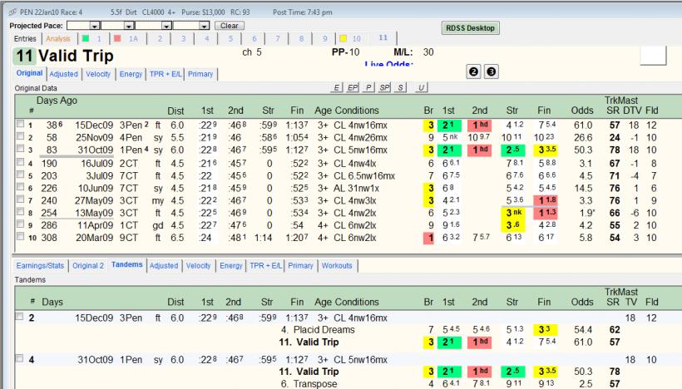
Task: Tick checkbox for past race 6, 10Jun09
Action: click(20, 187)
